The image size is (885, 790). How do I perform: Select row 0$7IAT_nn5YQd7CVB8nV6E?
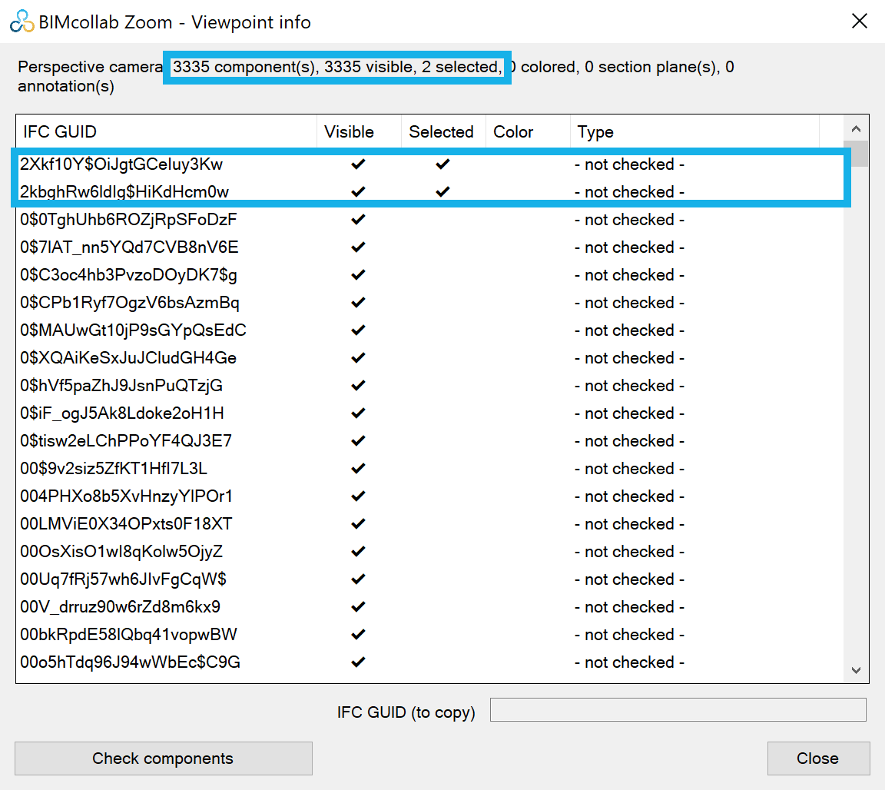pyautogui.click(x=430, y=247)
